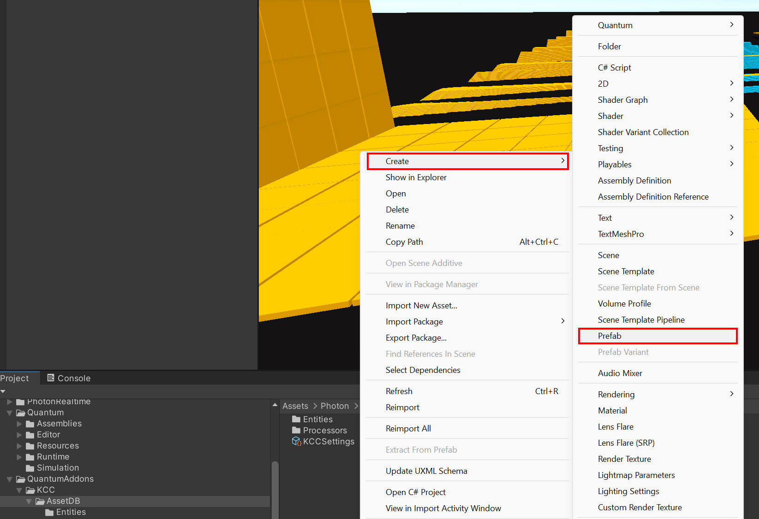
Task: Choose Refresh in the context menu
Action: [x=399, y=391]
